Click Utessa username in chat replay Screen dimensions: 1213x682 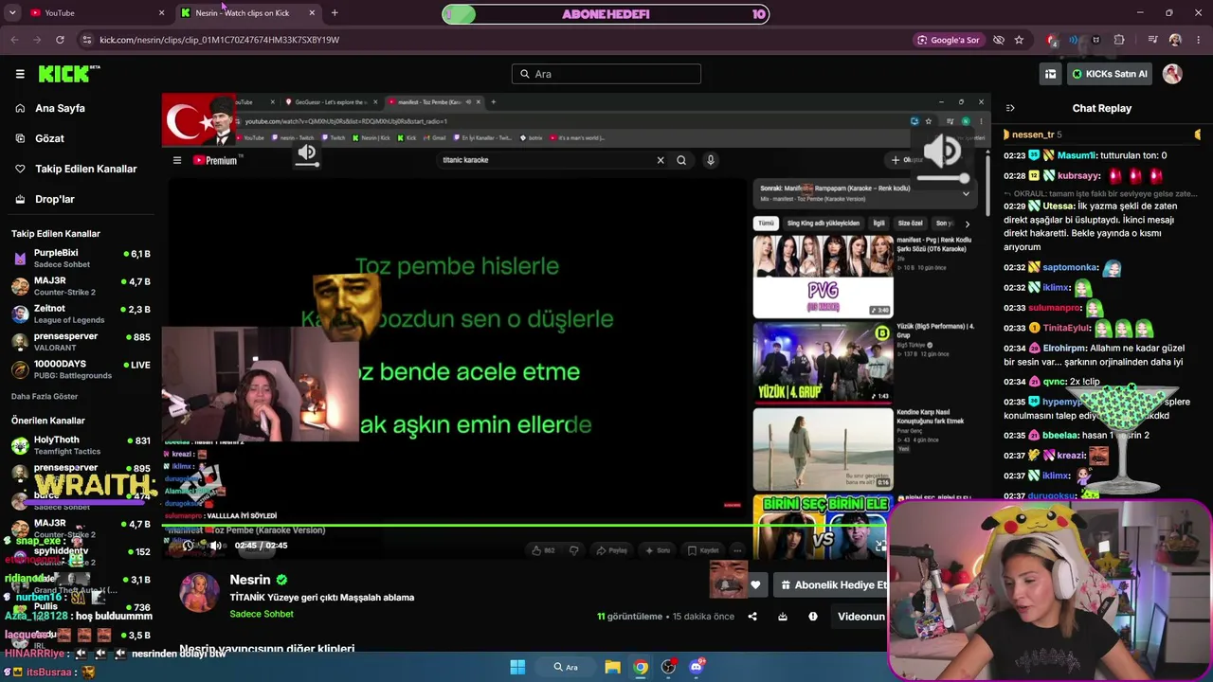point(1059,206)
